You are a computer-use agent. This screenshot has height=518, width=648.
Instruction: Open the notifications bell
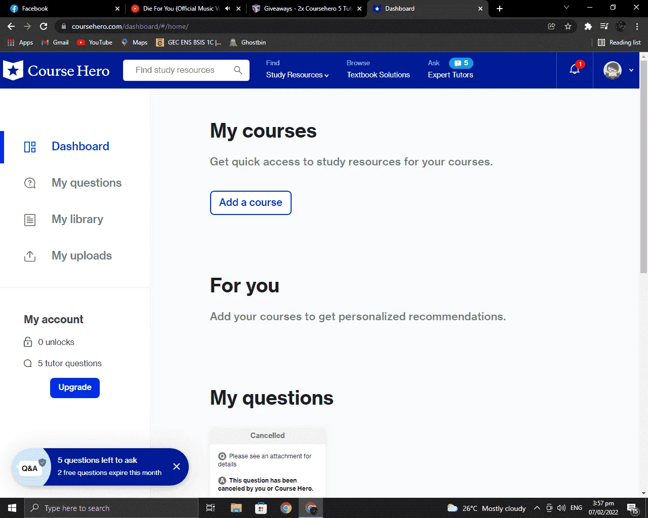pyautogui.click(x=575, y=69)
